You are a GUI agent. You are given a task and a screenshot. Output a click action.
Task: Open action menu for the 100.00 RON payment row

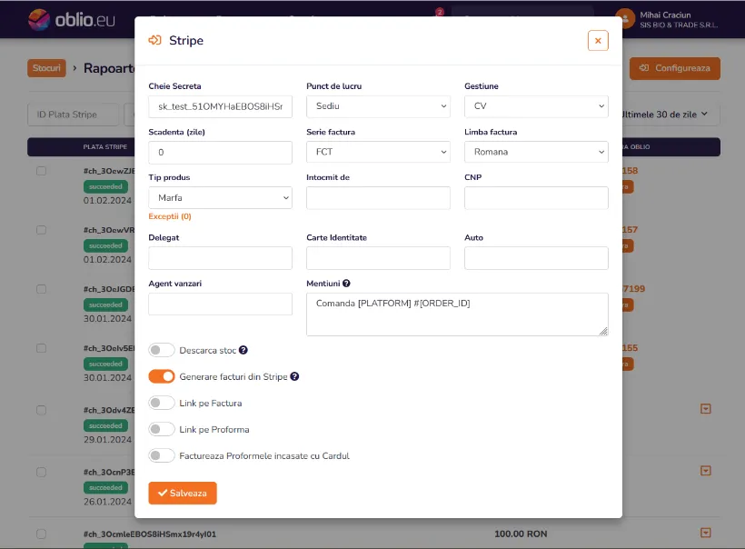[x=706, y=533]
